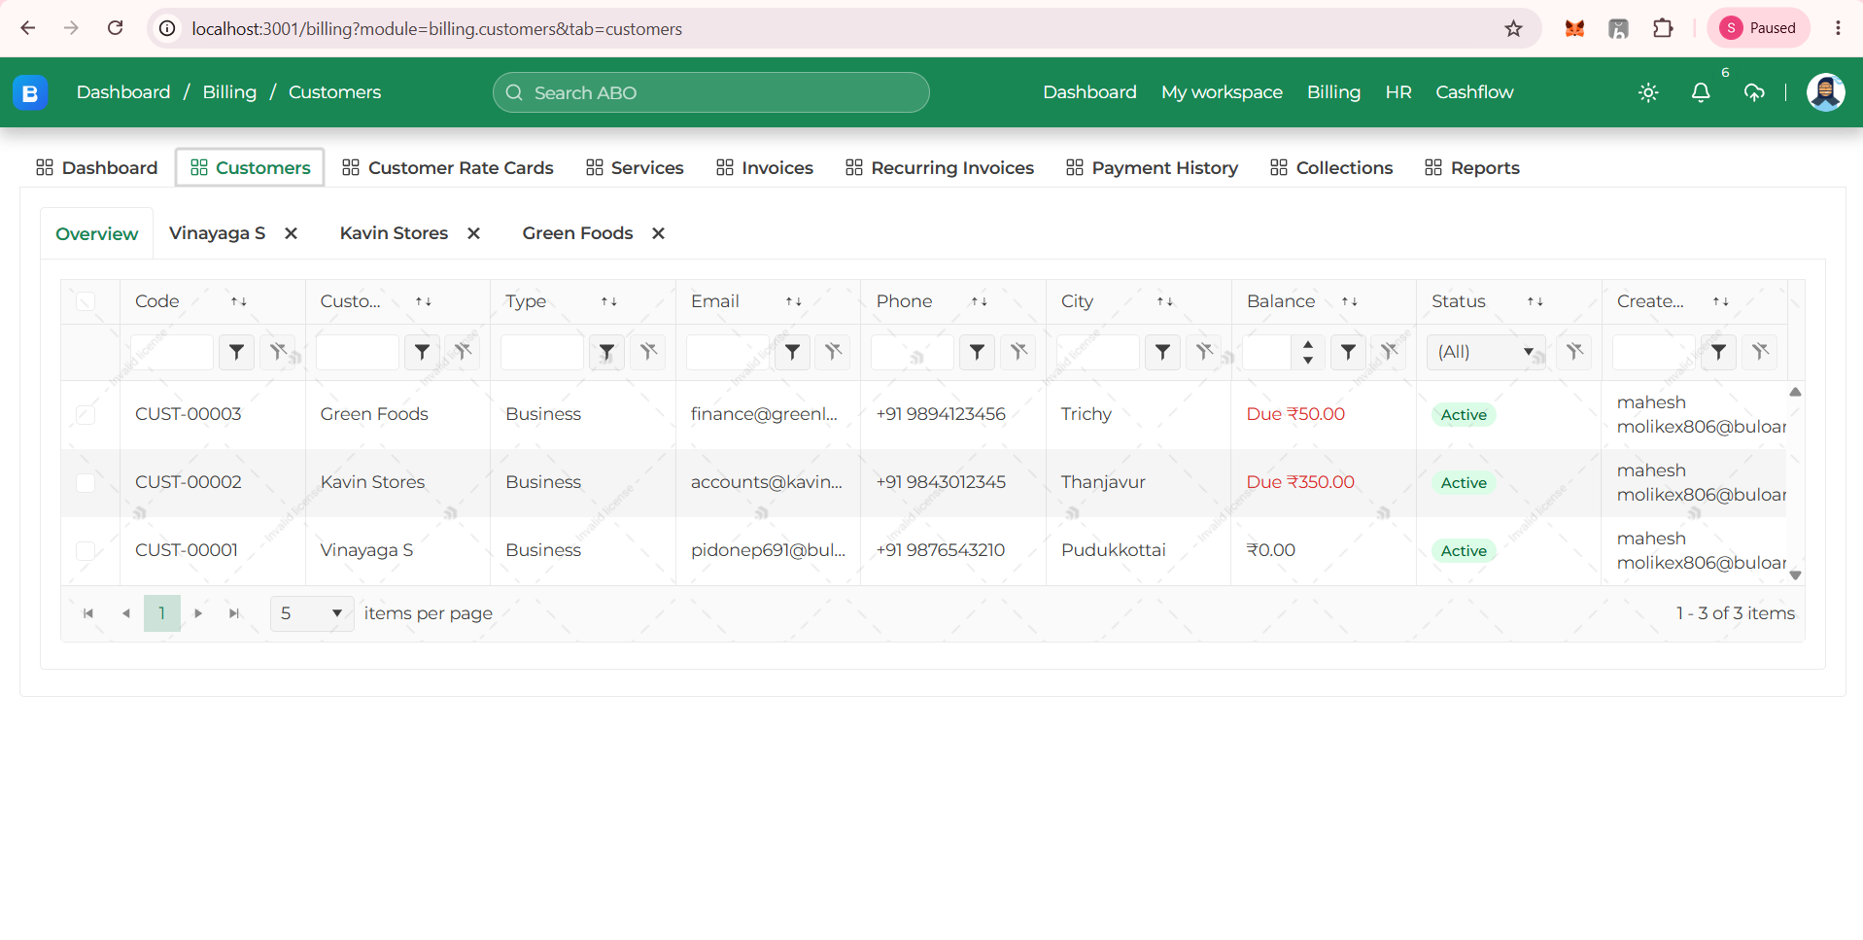Open the items per page dropdown

point(312,613)
